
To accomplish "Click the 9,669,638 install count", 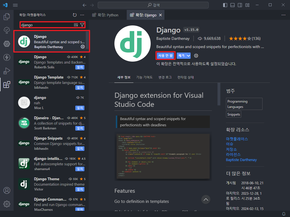I will (x=209, y=38).
